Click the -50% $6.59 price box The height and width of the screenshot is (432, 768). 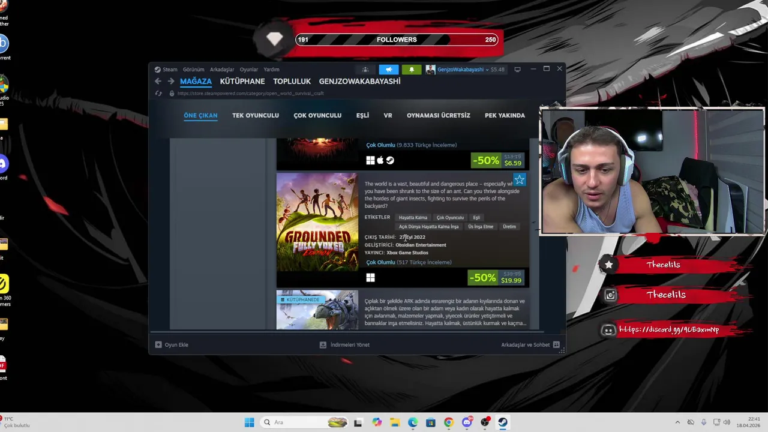pyautogui.click(x=498, y=161)
